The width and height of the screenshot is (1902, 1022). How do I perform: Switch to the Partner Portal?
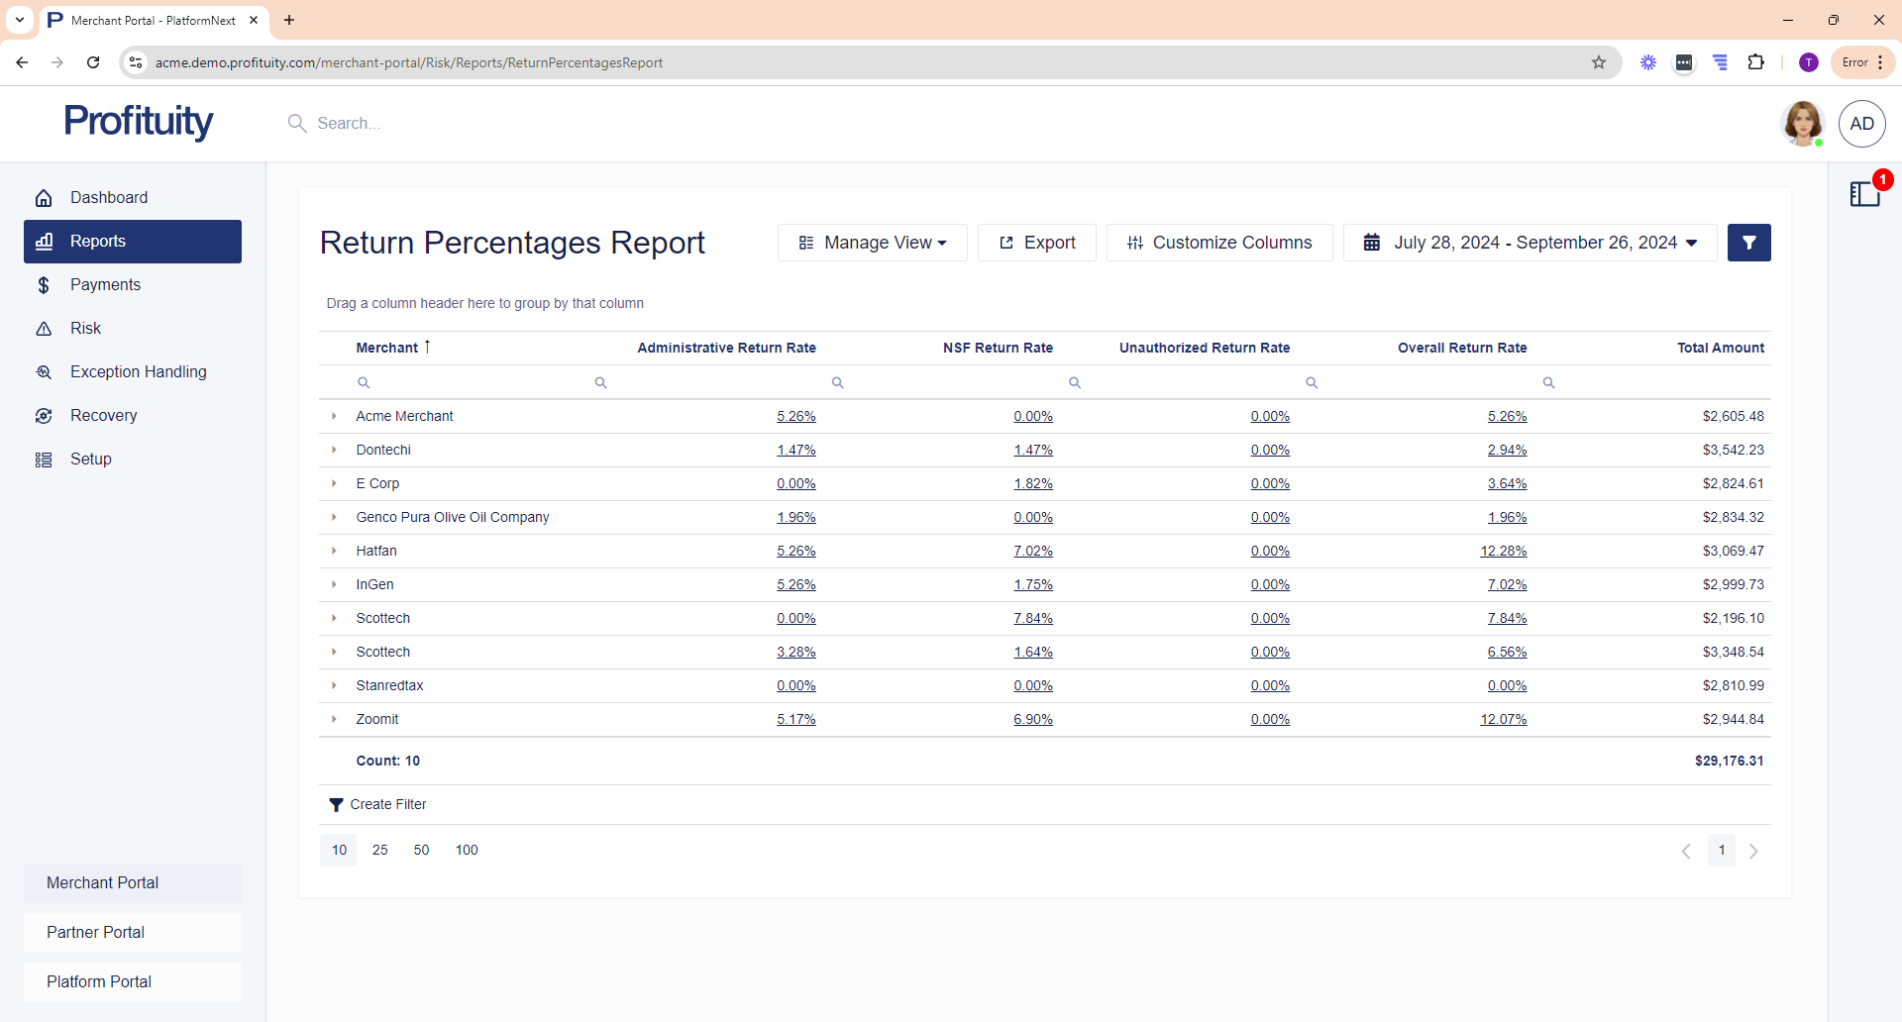pyautogui.click(x=95, y=933)
